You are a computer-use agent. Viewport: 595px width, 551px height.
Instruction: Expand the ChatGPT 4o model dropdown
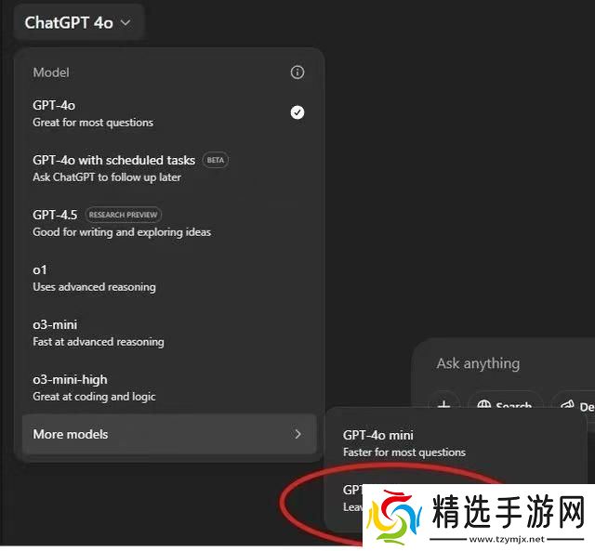point(78,22)
